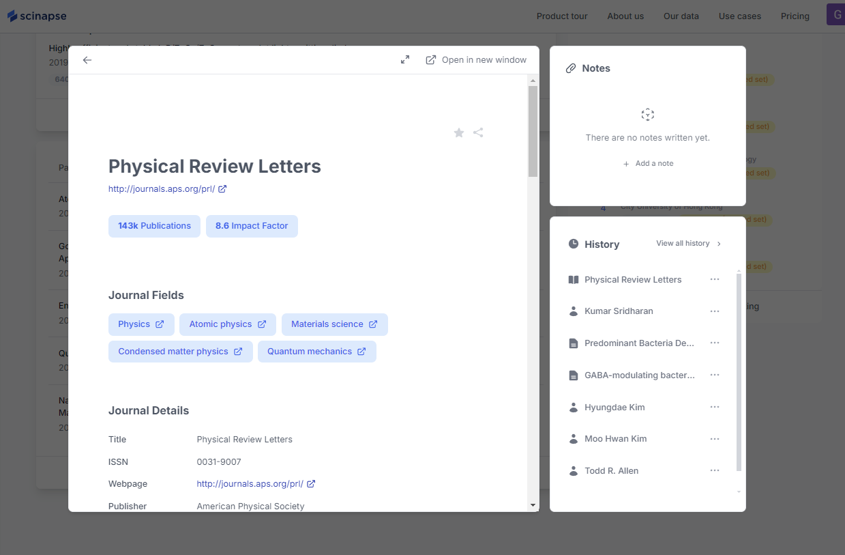Click the journal panel scroll up arrow
845x555 pixels.
click(x=533, y=81)
